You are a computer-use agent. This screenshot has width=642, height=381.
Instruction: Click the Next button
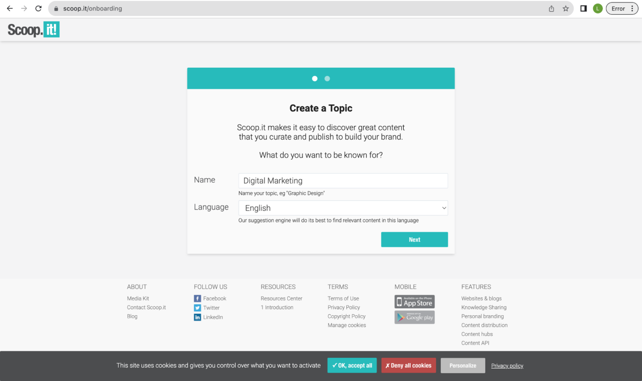pyautogui.click(x=414, y=240)
